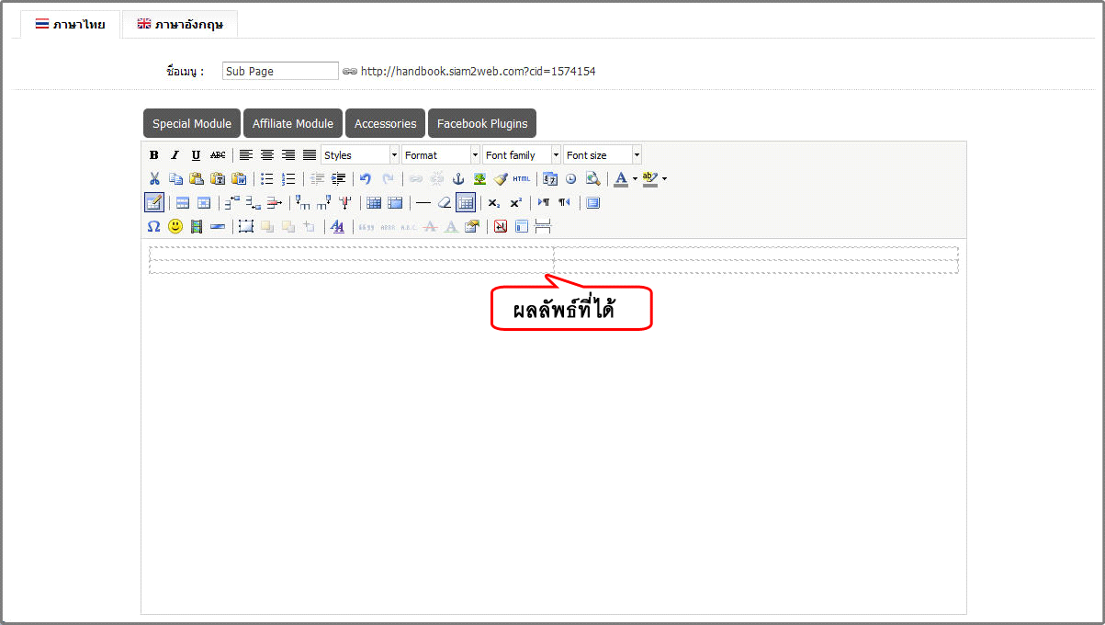1105x625 pixels.
Task: Open the Accessories button
Action: [x=386, y=123]
